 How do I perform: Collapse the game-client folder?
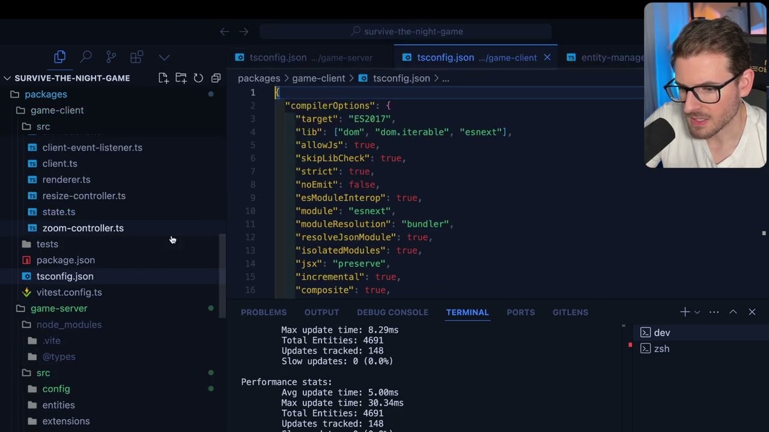point(57,110)
